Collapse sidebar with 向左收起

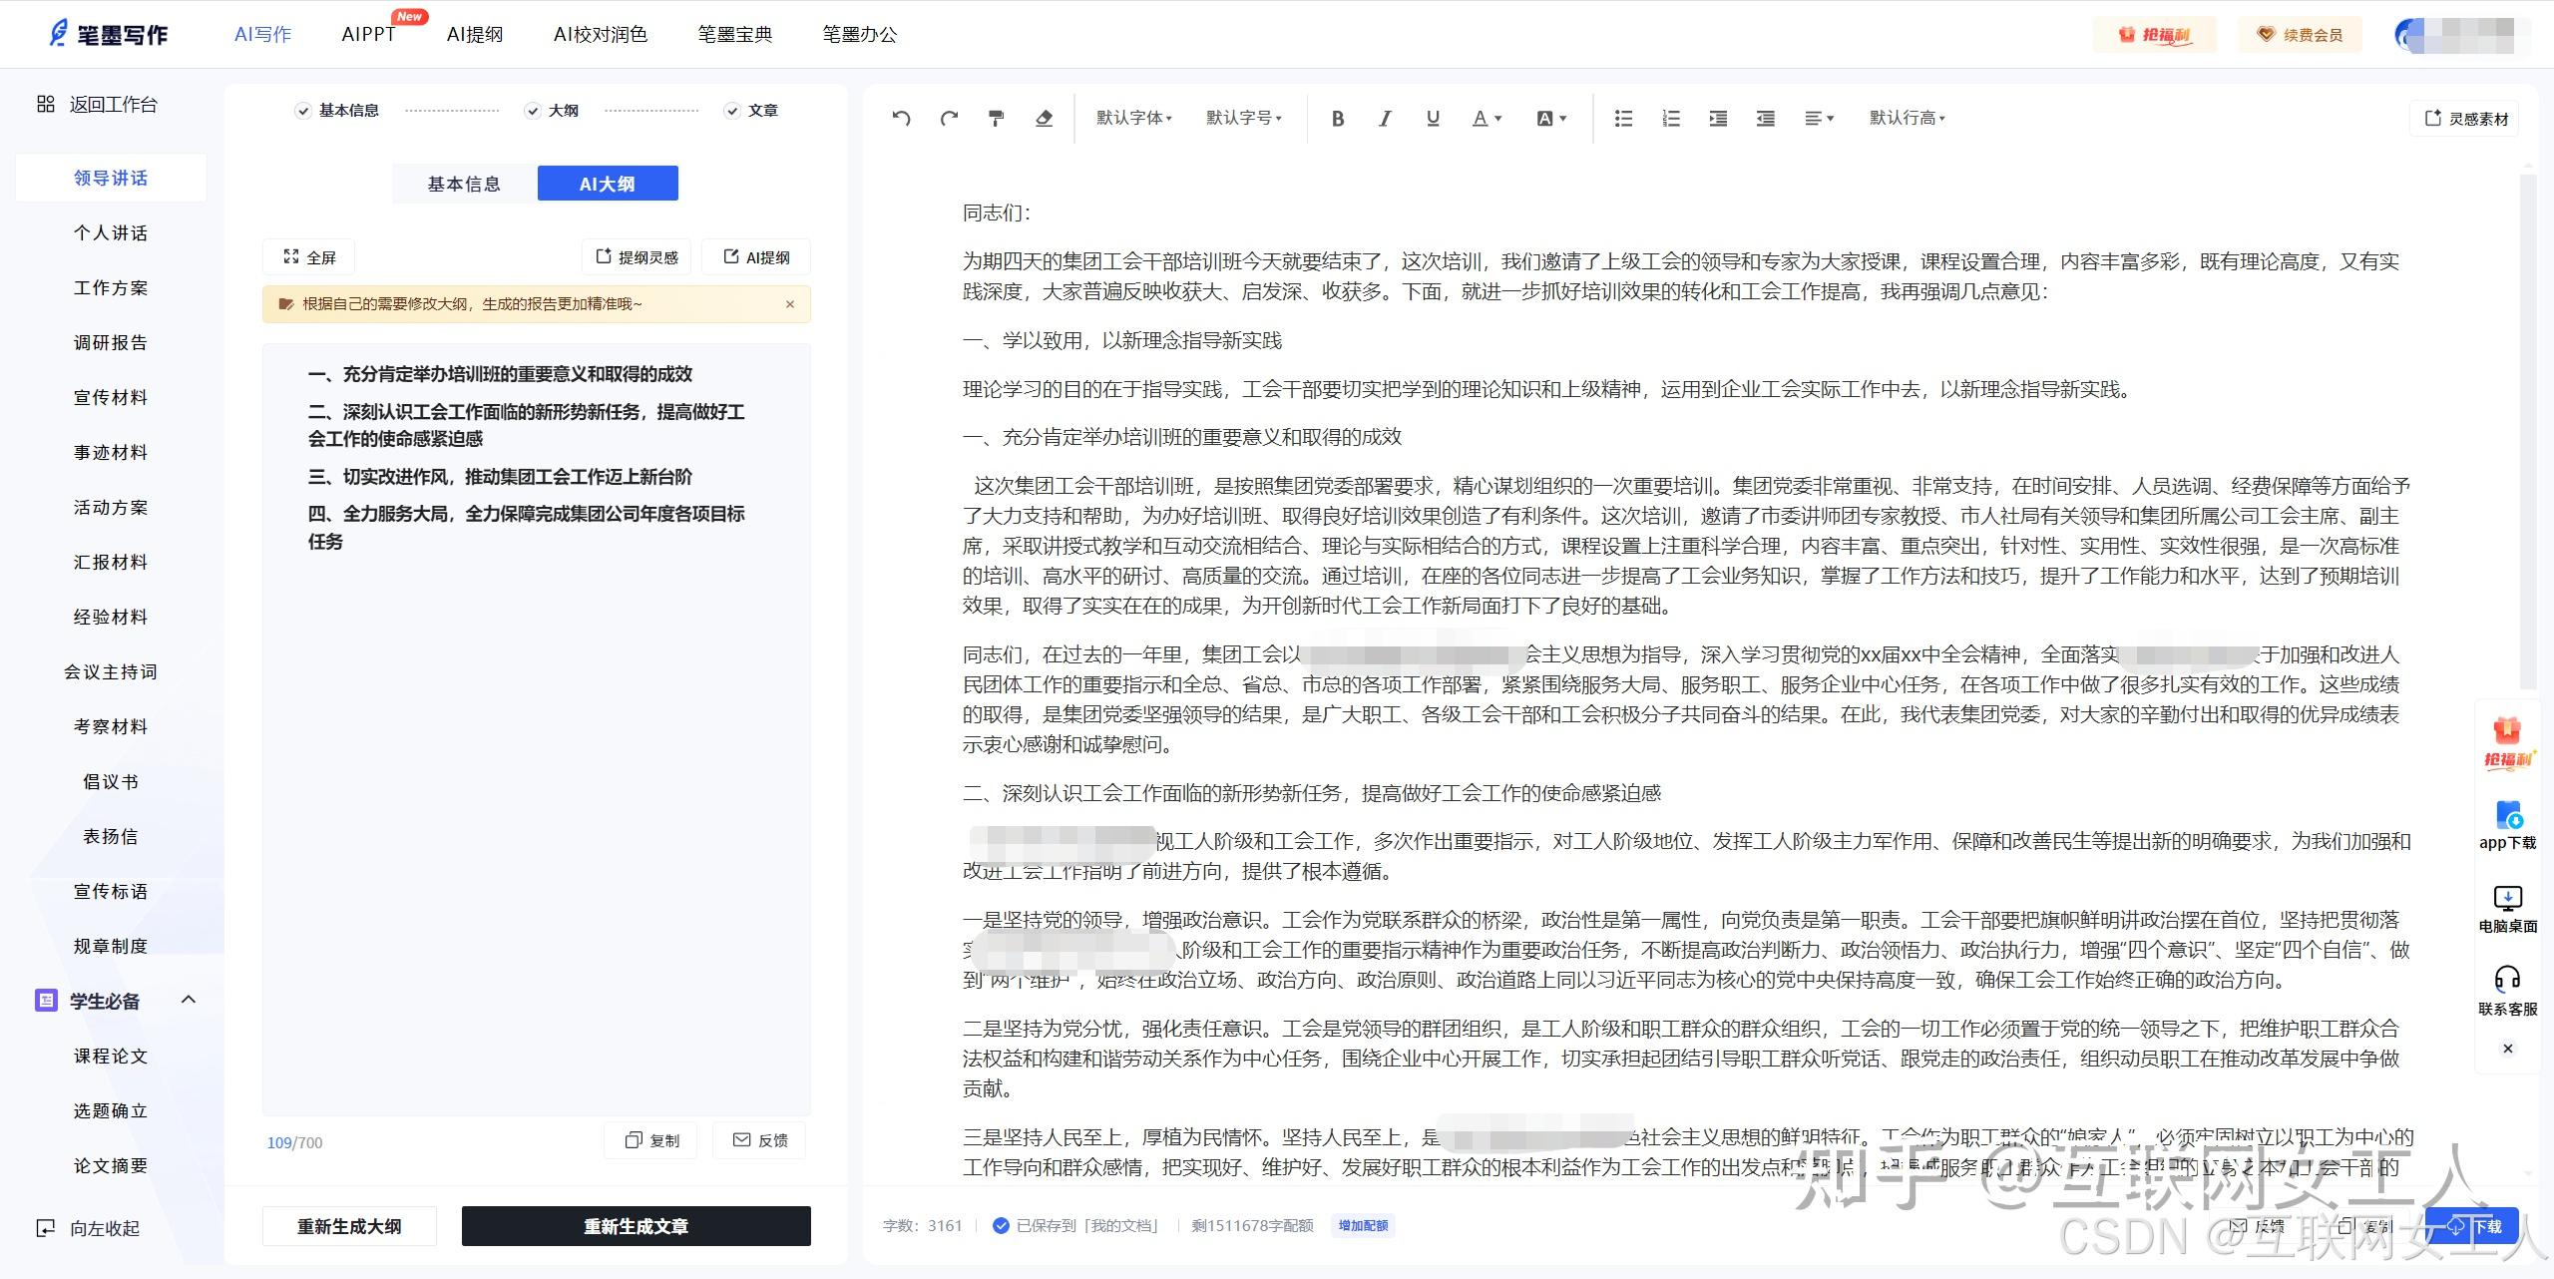pyautogui.click(x=88, y=1228)
